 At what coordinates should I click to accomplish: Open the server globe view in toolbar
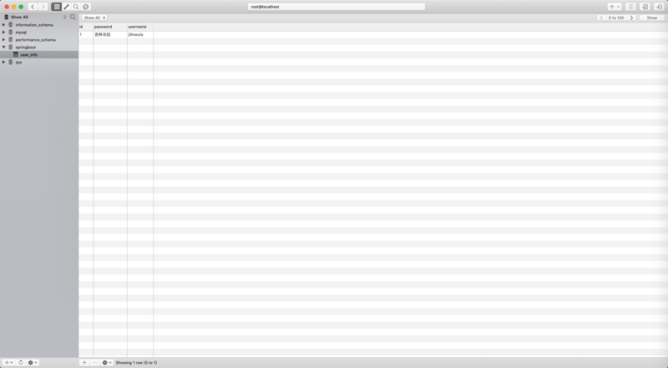tap(86, 7)
